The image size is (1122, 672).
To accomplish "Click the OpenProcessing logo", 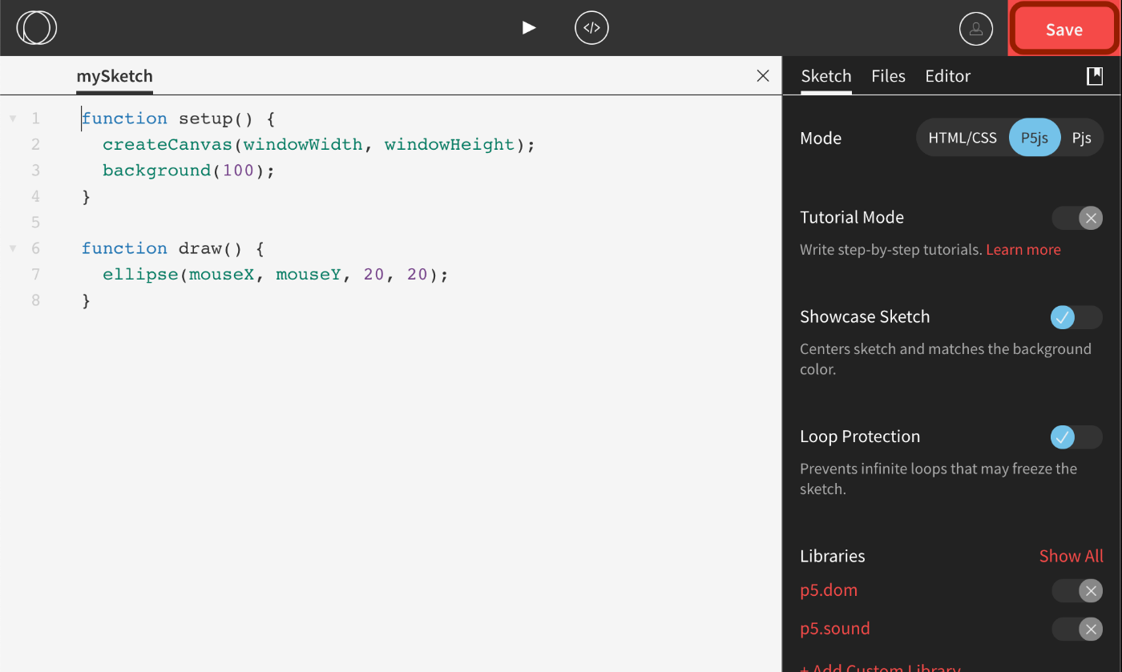I will pos(35,27).
